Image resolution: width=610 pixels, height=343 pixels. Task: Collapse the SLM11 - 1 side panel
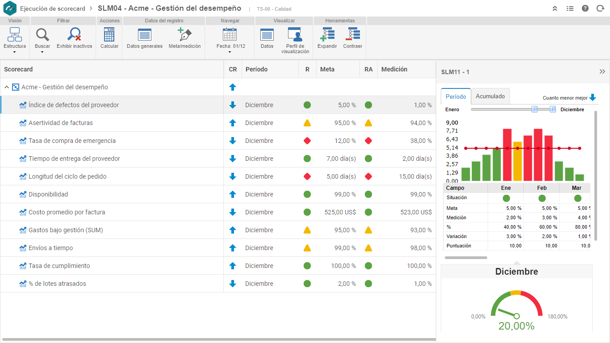pos(602,72)
